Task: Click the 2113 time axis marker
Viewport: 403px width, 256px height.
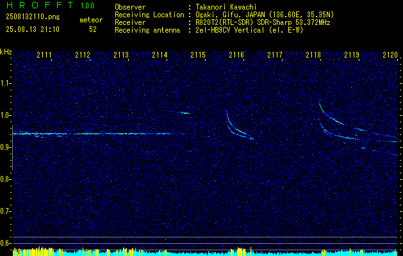Action: click(121, 55)
